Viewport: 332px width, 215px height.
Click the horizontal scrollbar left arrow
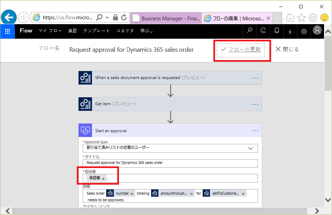8,211
